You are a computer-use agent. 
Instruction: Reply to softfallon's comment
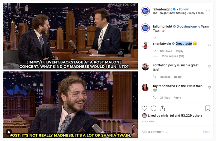[178, 77]
